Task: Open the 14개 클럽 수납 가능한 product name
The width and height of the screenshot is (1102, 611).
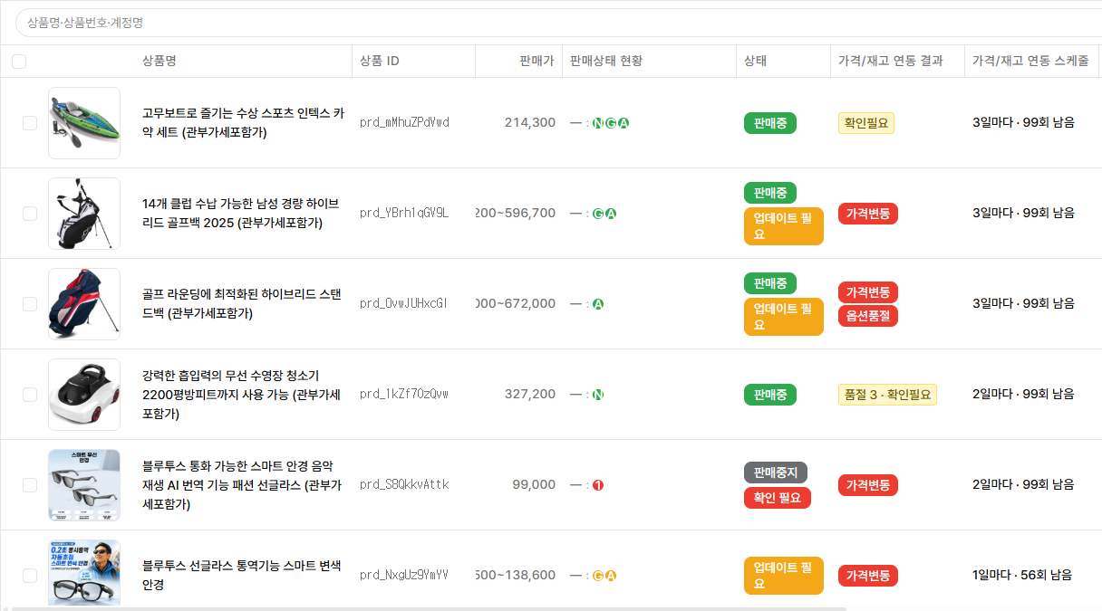Action: 241,214
